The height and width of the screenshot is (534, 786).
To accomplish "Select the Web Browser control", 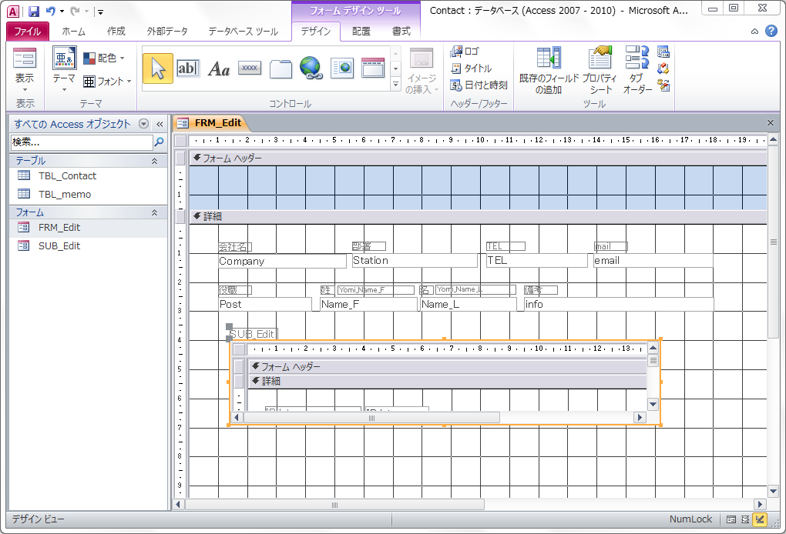I will (x=342, y=68).
